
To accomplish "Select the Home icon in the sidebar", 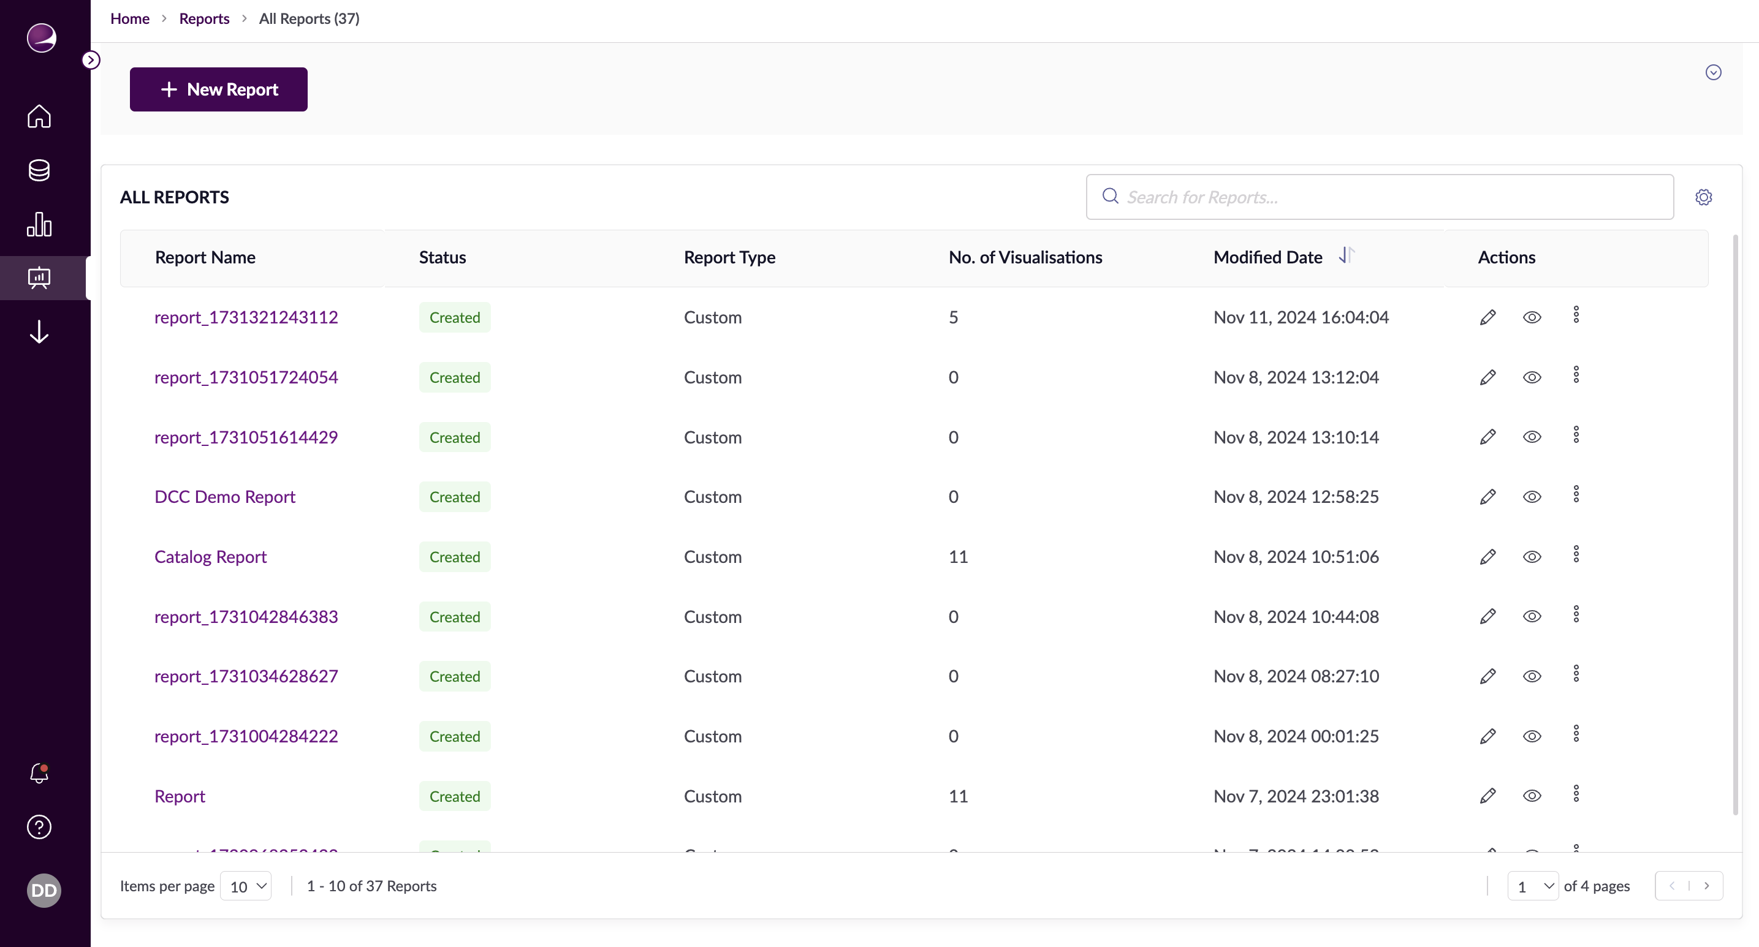I will click(x=39, y=116).
